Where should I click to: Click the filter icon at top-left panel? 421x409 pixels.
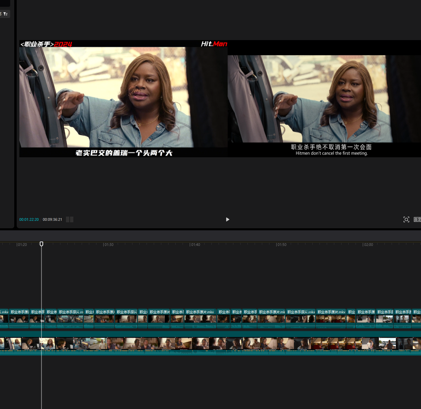click(x=5, y=14)
